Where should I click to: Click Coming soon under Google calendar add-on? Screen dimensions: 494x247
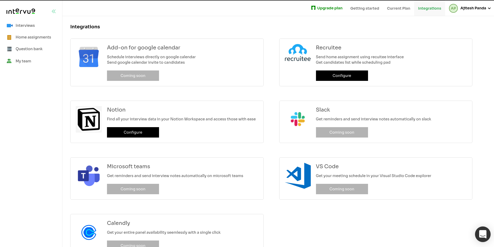133,76
